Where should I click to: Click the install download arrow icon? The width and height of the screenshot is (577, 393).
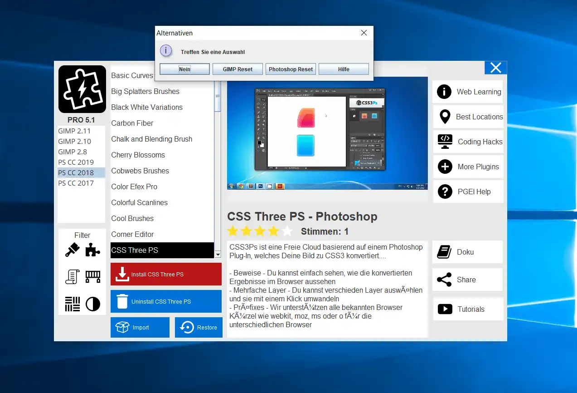click(x=122, y=274)
